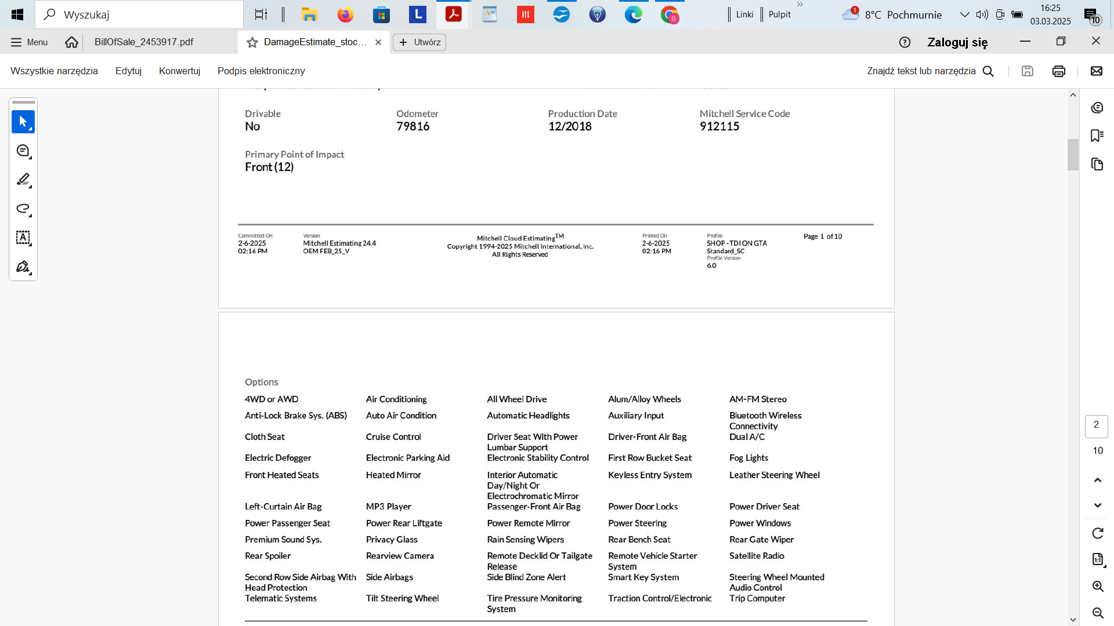Open the Menu hamburger button
Image resolution: width=1114 pixels, height=626 pixels.
(29, 42)
